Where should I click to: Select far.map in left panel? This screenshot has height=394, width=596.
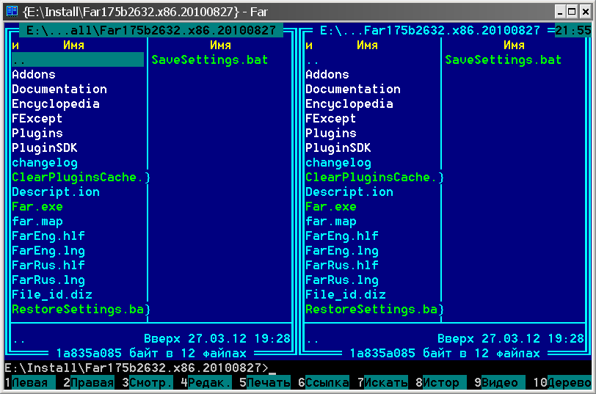pyautogui.click(x=37, y=222)
